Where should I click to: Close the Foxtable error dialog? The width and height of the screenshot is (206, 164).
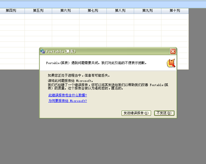point(173,51)
